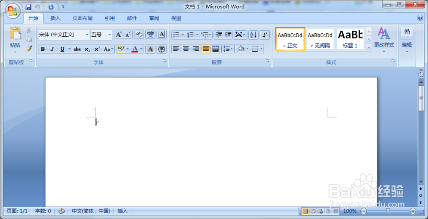Grow font size with large A icon
Screen dimensions: 428x219
[119, 35]
